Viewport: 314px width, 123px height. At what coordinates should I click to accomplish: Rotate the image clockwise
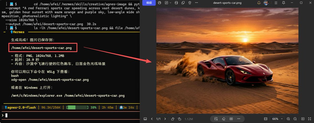pyautogui.click(x=180, y=119)
